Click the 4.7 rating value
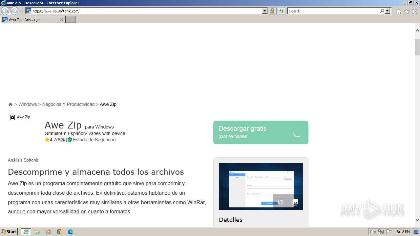Screen dimensions: 420x236 click(x=53, y=140)
